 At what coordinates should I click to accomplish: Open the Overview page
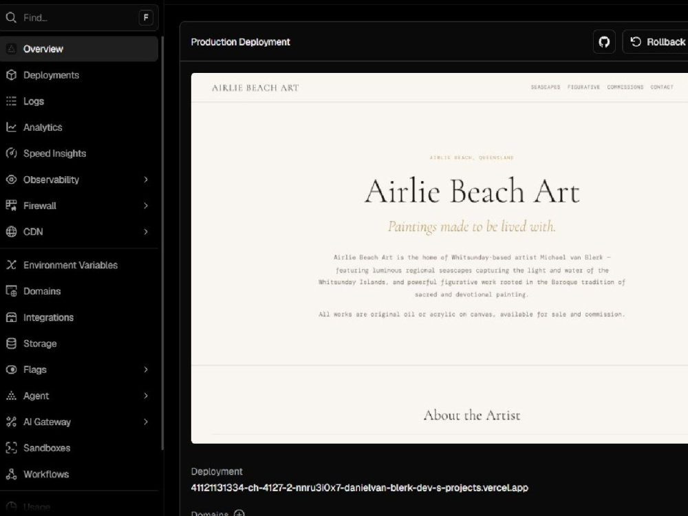coord(79,49)
